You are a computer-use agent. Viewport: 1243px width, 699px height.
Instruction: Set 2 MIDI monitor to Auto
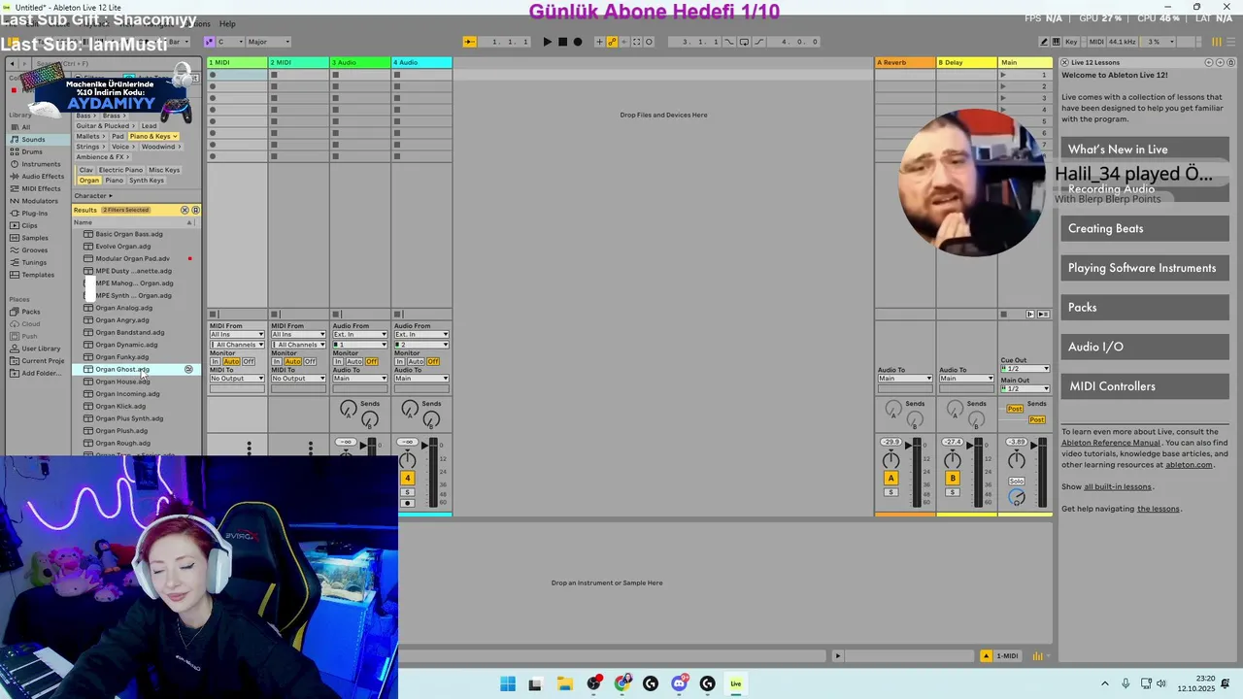tap(292, 361)
